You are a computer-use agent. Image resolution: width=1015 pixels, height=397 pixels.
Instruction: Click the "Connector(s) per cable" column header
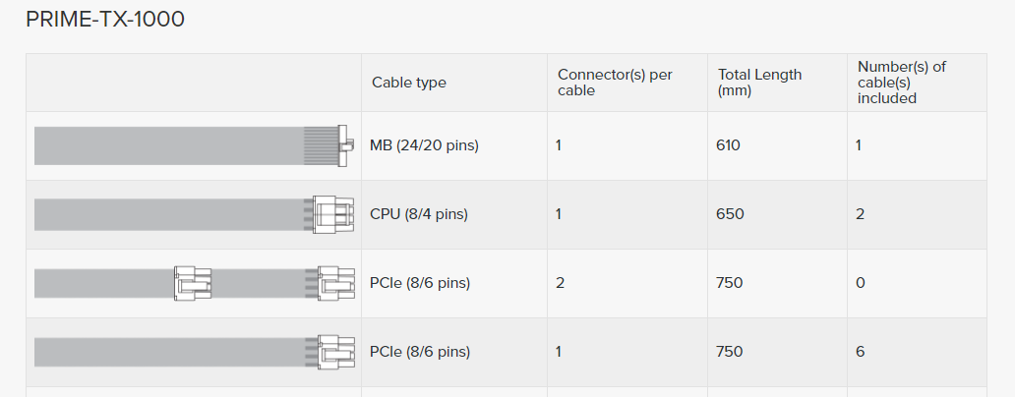(x=615, y=83)
